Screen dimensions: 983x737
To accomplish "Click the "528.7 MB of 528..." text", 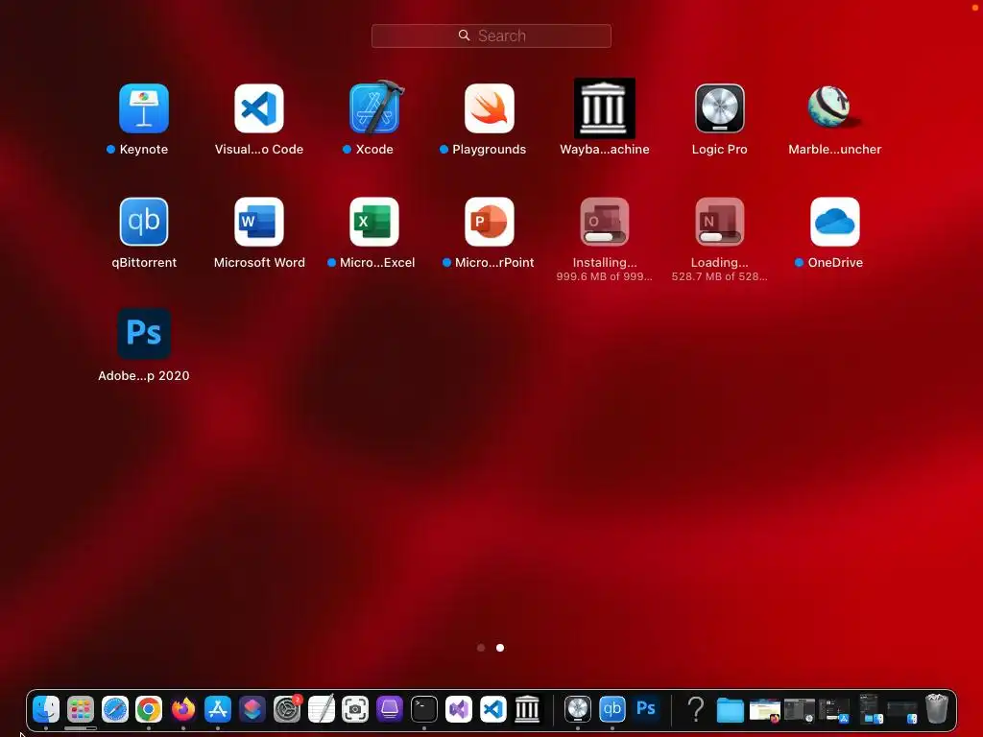I will pyautogui.click(x=720, y=276).
